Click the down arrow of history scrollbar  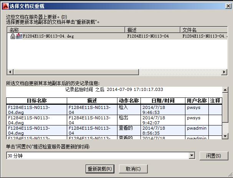click(225, 136)
